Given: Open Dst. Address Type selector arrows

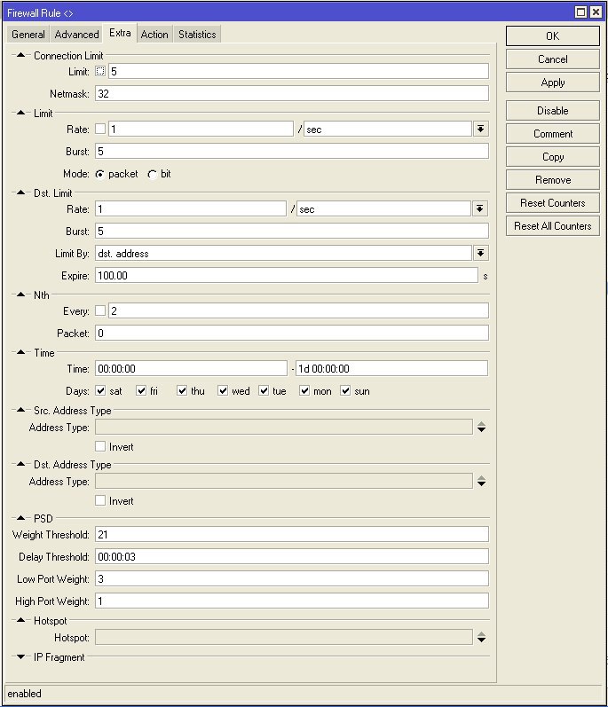Looking at the screenshot, I should pyautogui.click(x=481, y=481).
